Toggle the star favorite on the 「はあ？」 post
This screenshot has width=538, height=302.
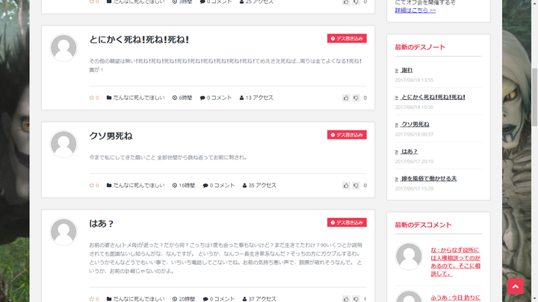coord(92,299)
